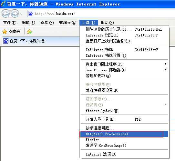Click the grayed 源发现(E) entry
175x161 pixels.
pos(124,105)
